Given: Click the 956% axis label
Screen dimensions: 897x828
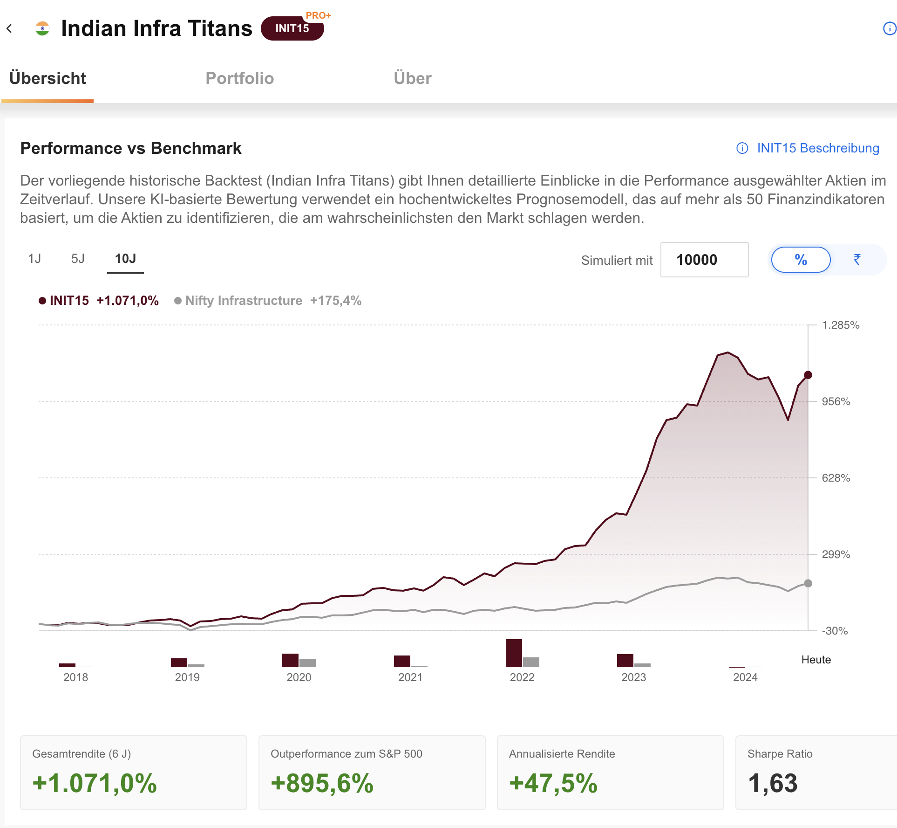Looking at the screenshot, I should pos(836,401).
